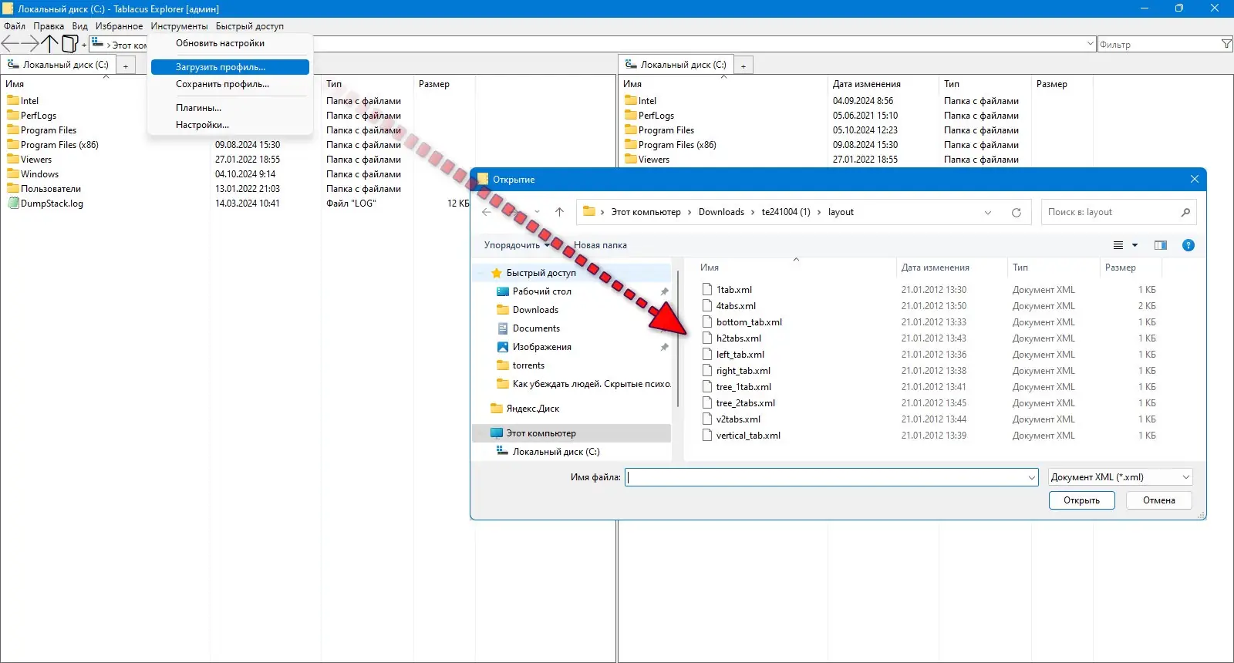The image size is (1234, 663).
Task: Click the Viewers folder in right pane
Action: point(653,160)
